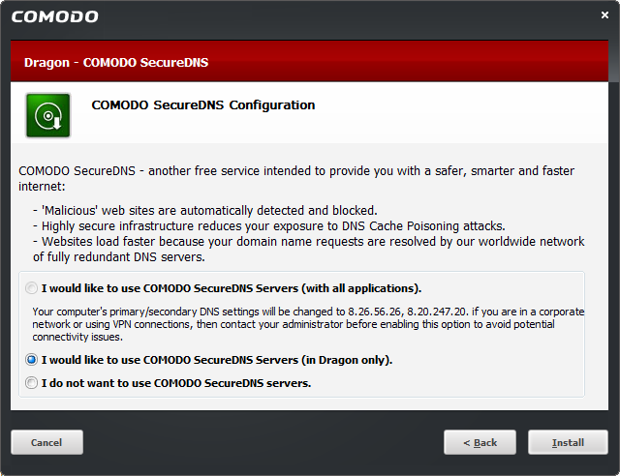Click the note mentioning 8.26.56.26 DNS settings
The image size is (620, 476).
(x=308, y=324)
